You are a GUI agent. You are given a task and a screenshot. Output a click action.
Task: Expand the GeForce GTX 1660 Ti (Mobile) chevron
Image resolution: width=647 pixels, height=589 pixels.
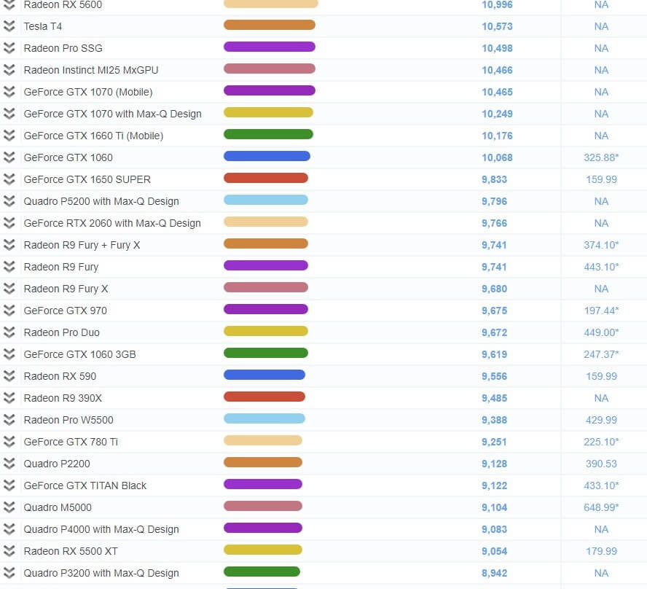point(9,136)
